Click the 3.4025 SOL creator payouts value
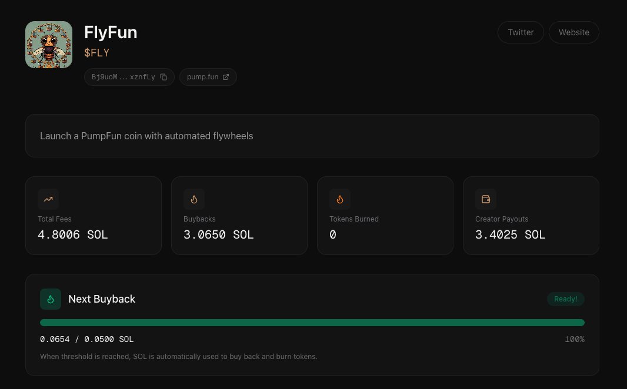Viewport: 627px width, 389px height. click(510, 234)
